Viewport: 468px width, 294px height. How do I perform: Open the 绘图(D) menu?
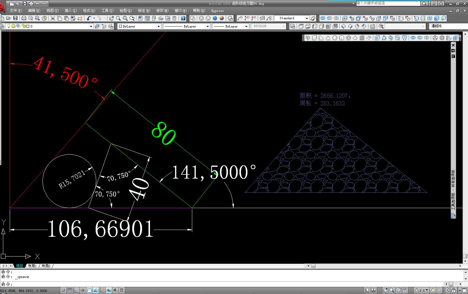(x=126, y=11)
